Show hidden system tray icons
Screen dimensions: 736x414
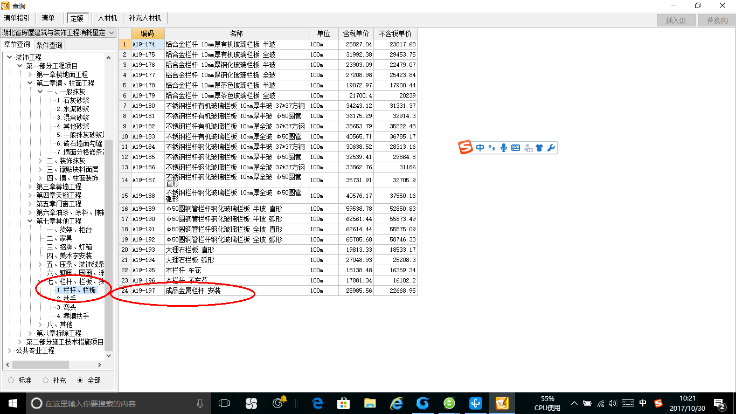click(x=574, y=403)
